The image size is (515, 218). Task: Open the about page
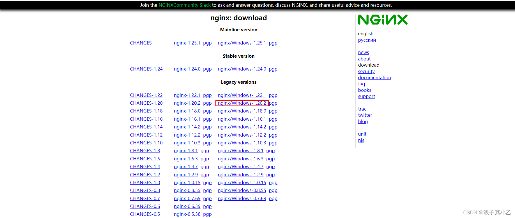tap(364, 59)
